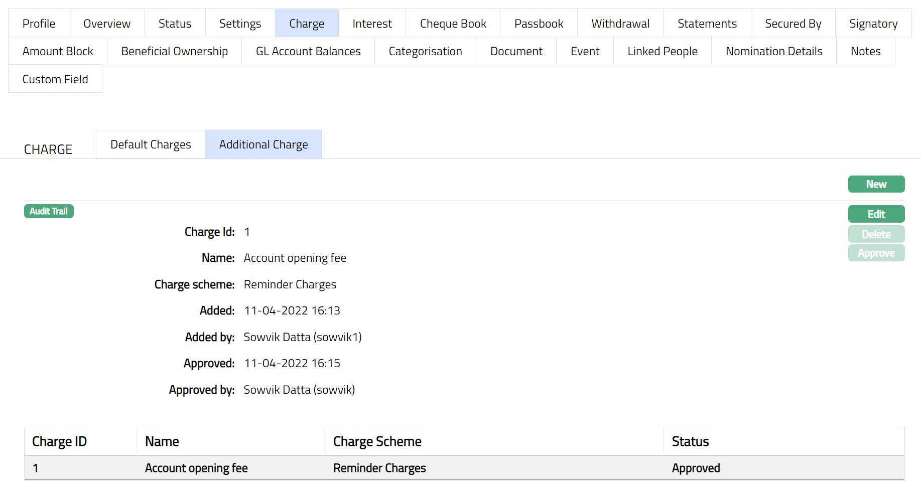
Task: Open the Nomination Details tab
Action: [x=773, y=51]
